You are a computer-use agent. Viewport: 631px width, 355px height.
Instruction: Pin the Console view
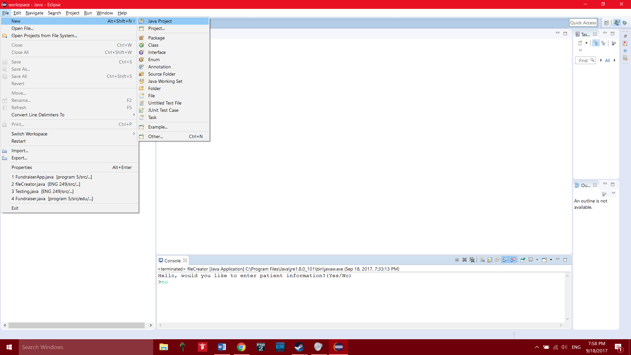coord(523,260)
